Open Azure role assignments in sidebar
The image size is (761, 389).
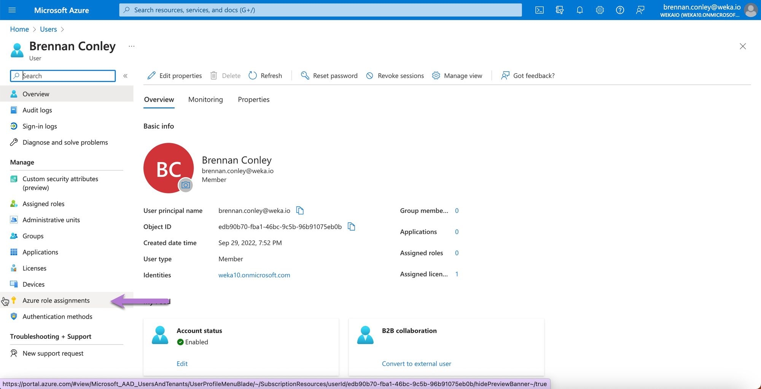[x=56, y=301]
